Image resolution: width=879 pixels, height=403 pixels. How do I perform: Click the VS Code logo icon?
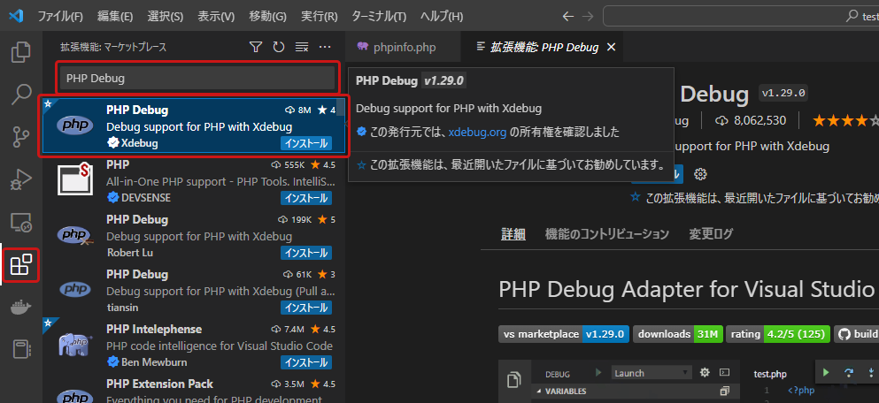point(16,16)
